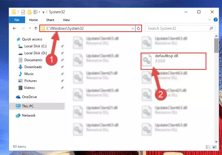Viewport: 222px width, 155px height.
Task: Select Network in the navigation pane
Action: pyautogui.click(x=26, y=115)
